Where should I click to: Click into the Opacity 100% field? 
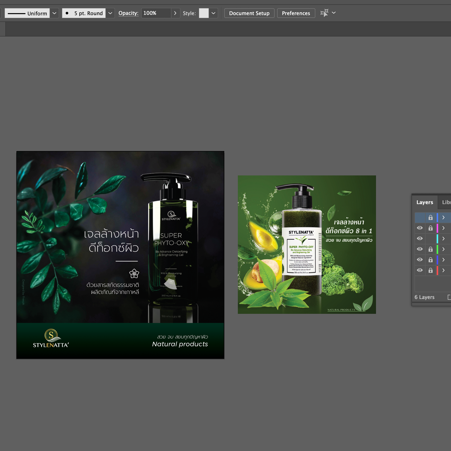(x=156, y=13)
